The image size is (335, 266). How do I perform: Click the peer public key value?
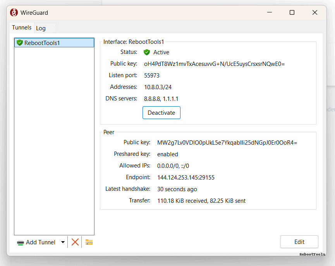pos(227,143)
